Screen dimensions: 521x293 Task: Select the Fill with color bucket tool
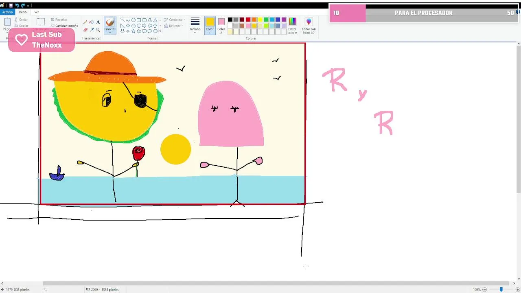tap(92, 22)
